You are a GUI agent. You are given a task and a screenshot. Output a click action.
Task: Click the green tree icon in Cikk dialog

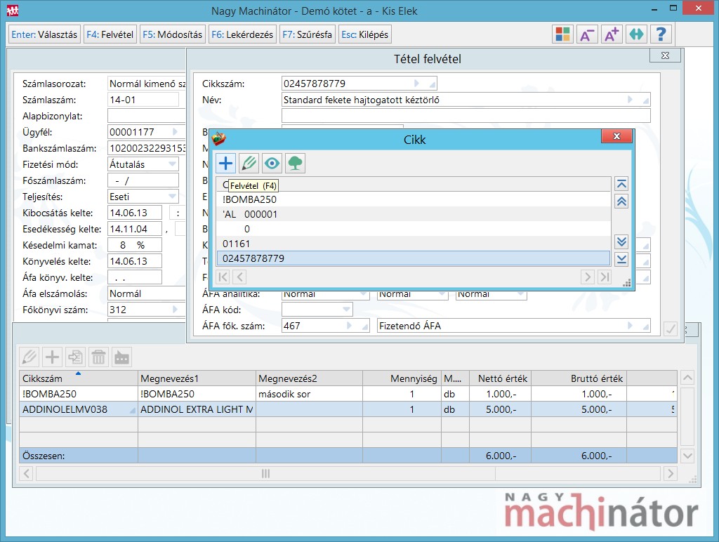coord(295,164)
